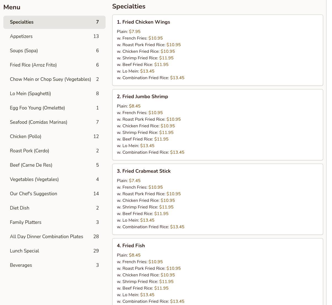Open the Family Platters category
The image size is (332, 305).
54,222
